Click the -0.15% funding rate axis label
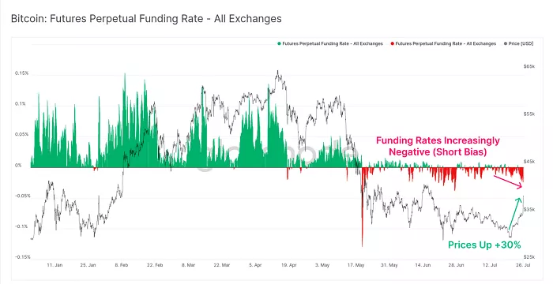Viewport: 553px width, 284px height. coord(21,257)
